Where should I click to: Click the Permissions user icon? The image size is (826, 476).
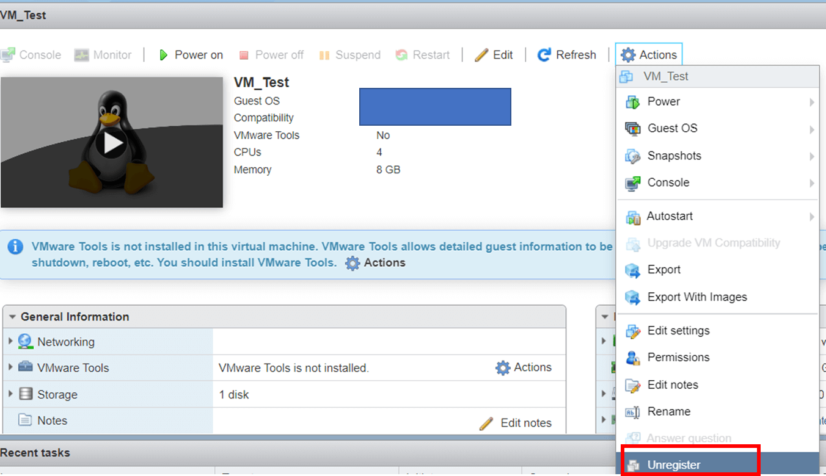click(x=632, y=358)
